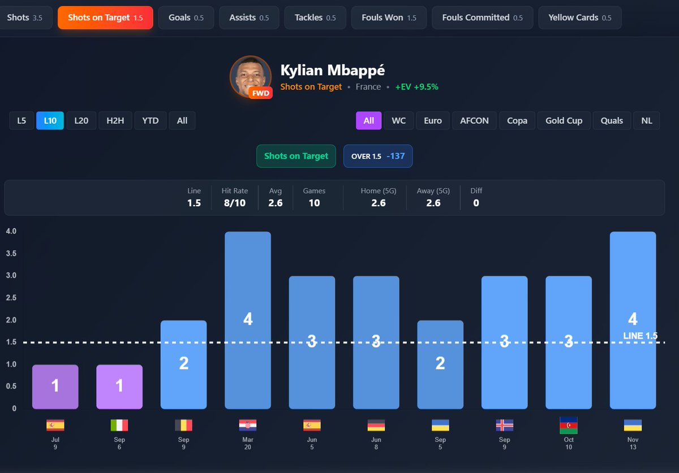
Task: Click the bar valued 3 for Jun 8
Action: click(376, 342)
